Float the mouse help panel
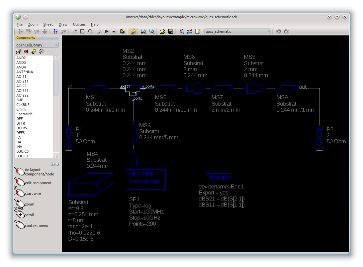The image size is (363, 267). pyautogui.click(x=53, y=164)
